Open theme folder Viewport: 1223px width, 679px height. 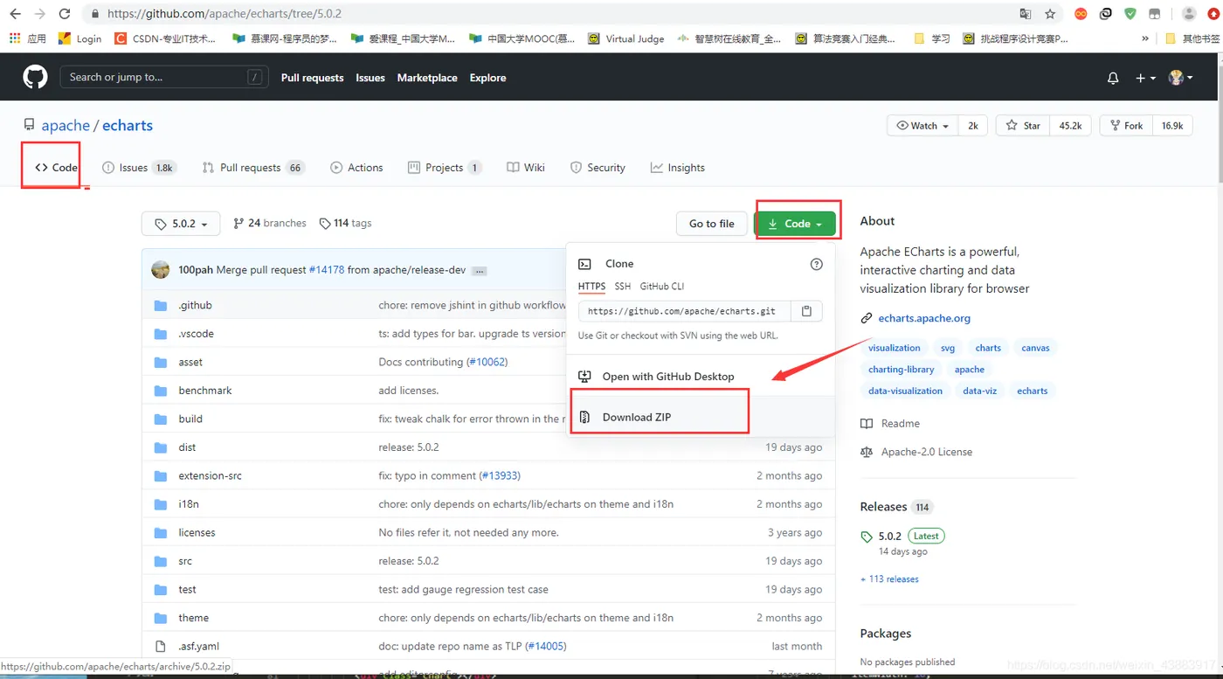pyautogui.click(x=193, y=618)
